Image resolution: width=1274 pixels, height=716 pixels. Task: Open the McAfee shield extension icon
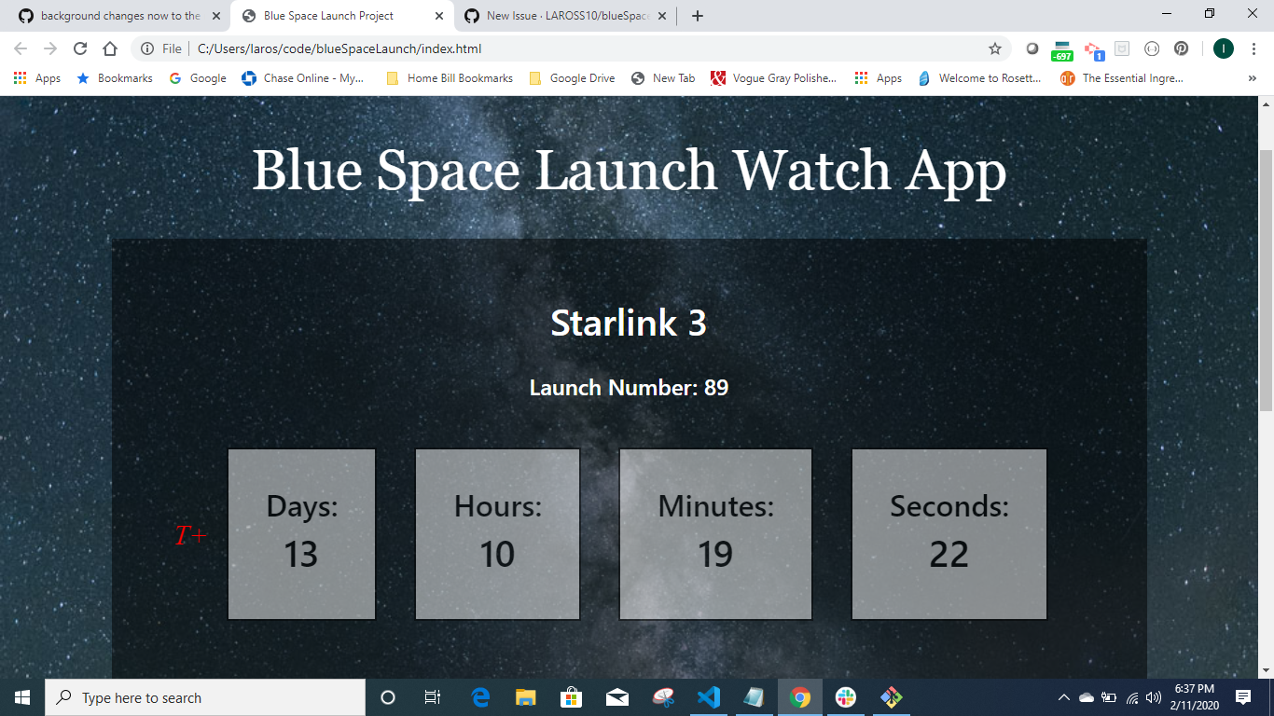coord(1122,48)
